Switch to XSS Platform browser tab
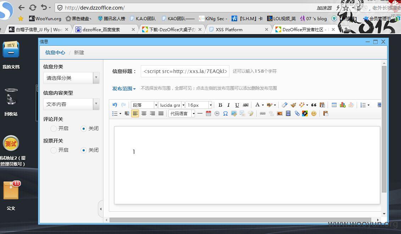This screenshot has width=401, height=234. 239,30
